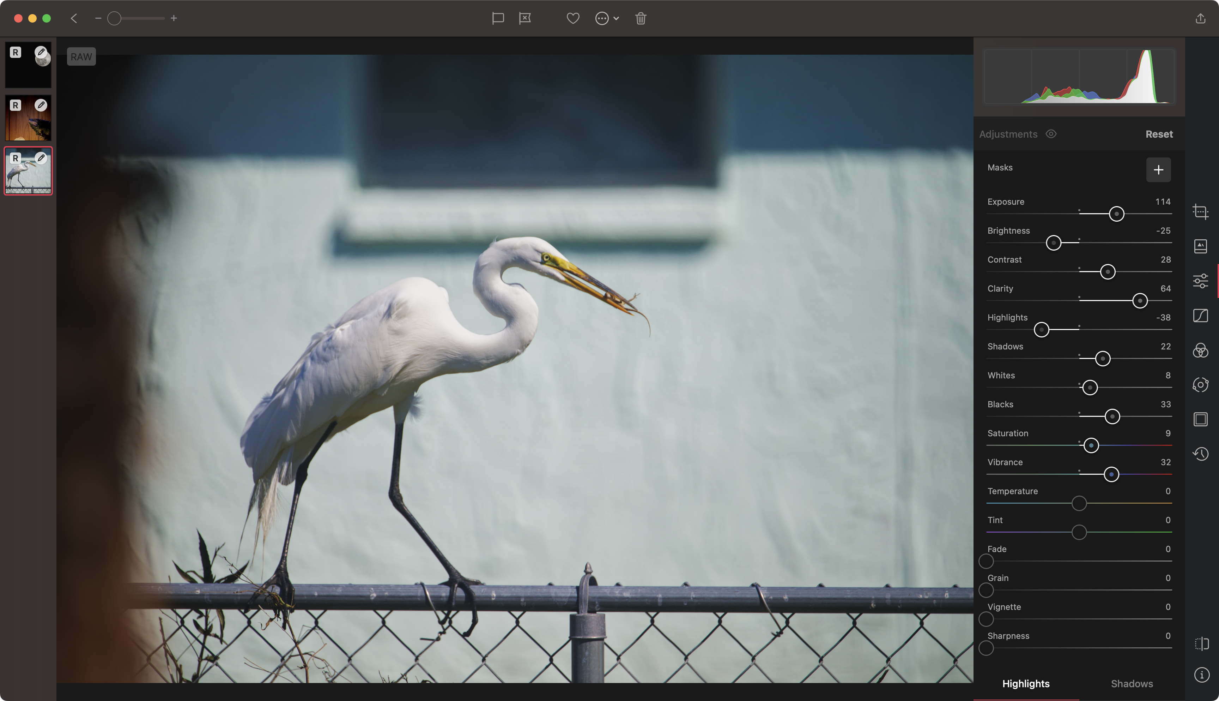Viewport: 1219px width, 701px height.
Task: Select the brown wood bird thumbnail
Action: 28,118
